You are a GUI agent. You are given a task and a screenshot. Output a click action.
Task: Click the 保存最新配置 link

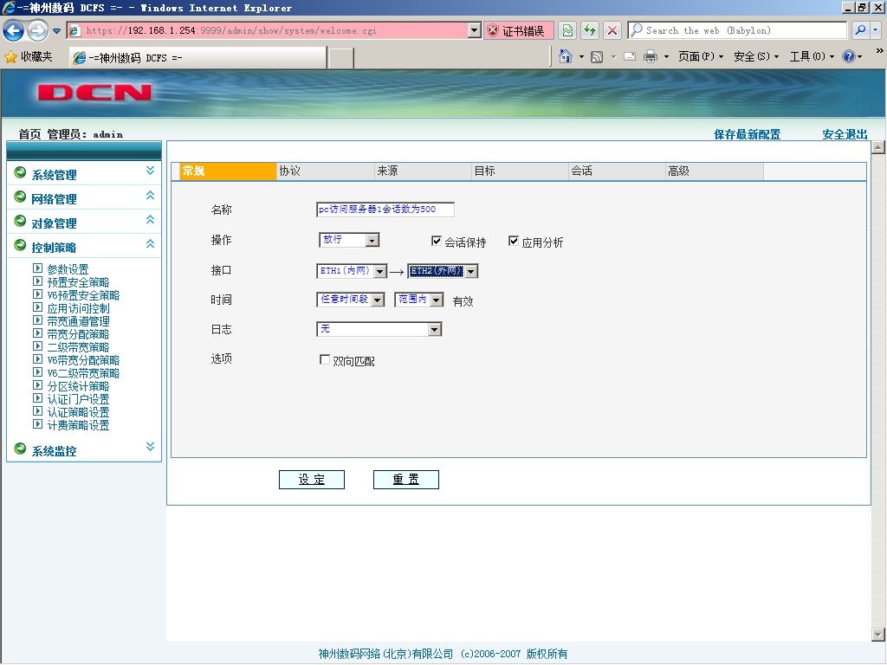[x=748, y=134]
